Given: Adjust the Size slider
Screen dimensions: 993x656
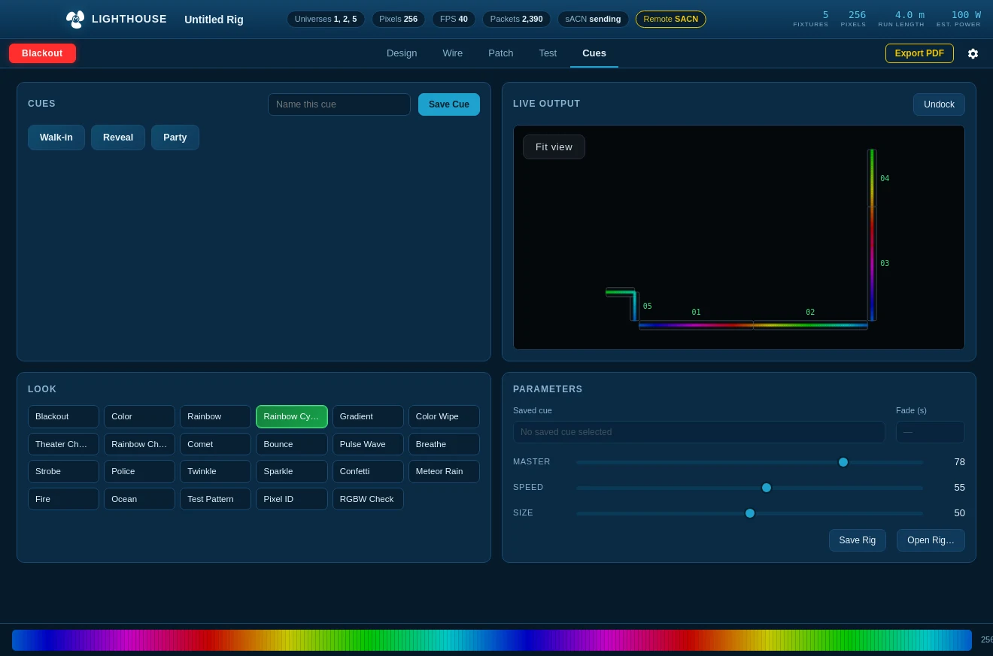Looking at the screenshot, I should [749, 513].
